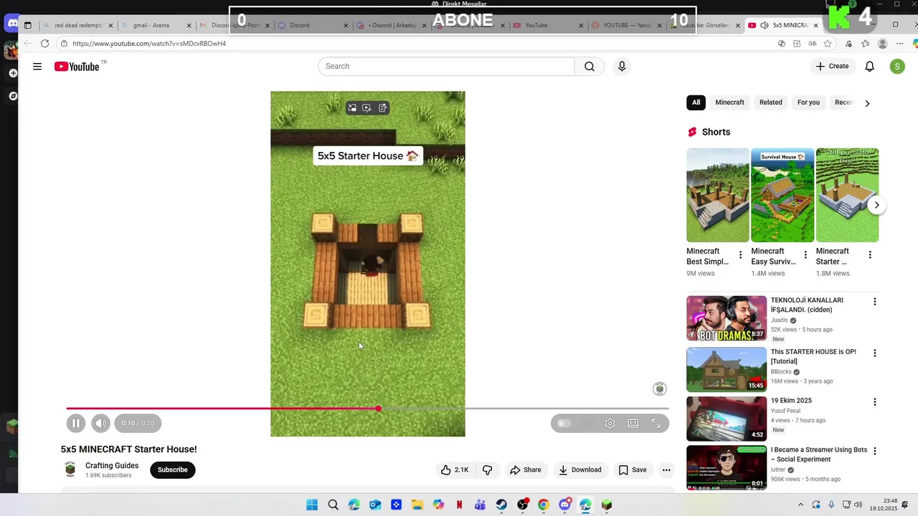Open video settings gear
Viewport: 918px width, 516px height.
(610, 424)
